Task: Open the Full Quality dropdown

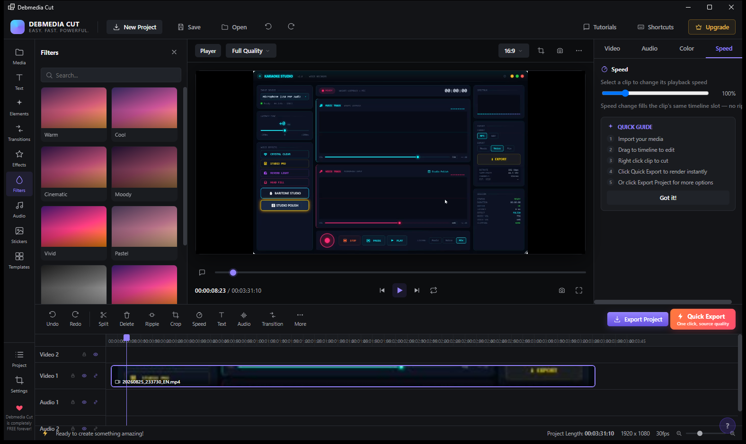Action: click(x=251, y=51)
